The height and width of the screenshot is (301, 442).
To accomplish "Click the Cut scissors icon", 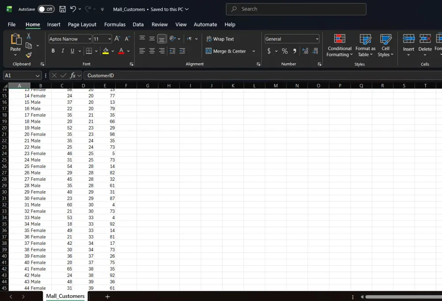I will click(x=28, y=36).
